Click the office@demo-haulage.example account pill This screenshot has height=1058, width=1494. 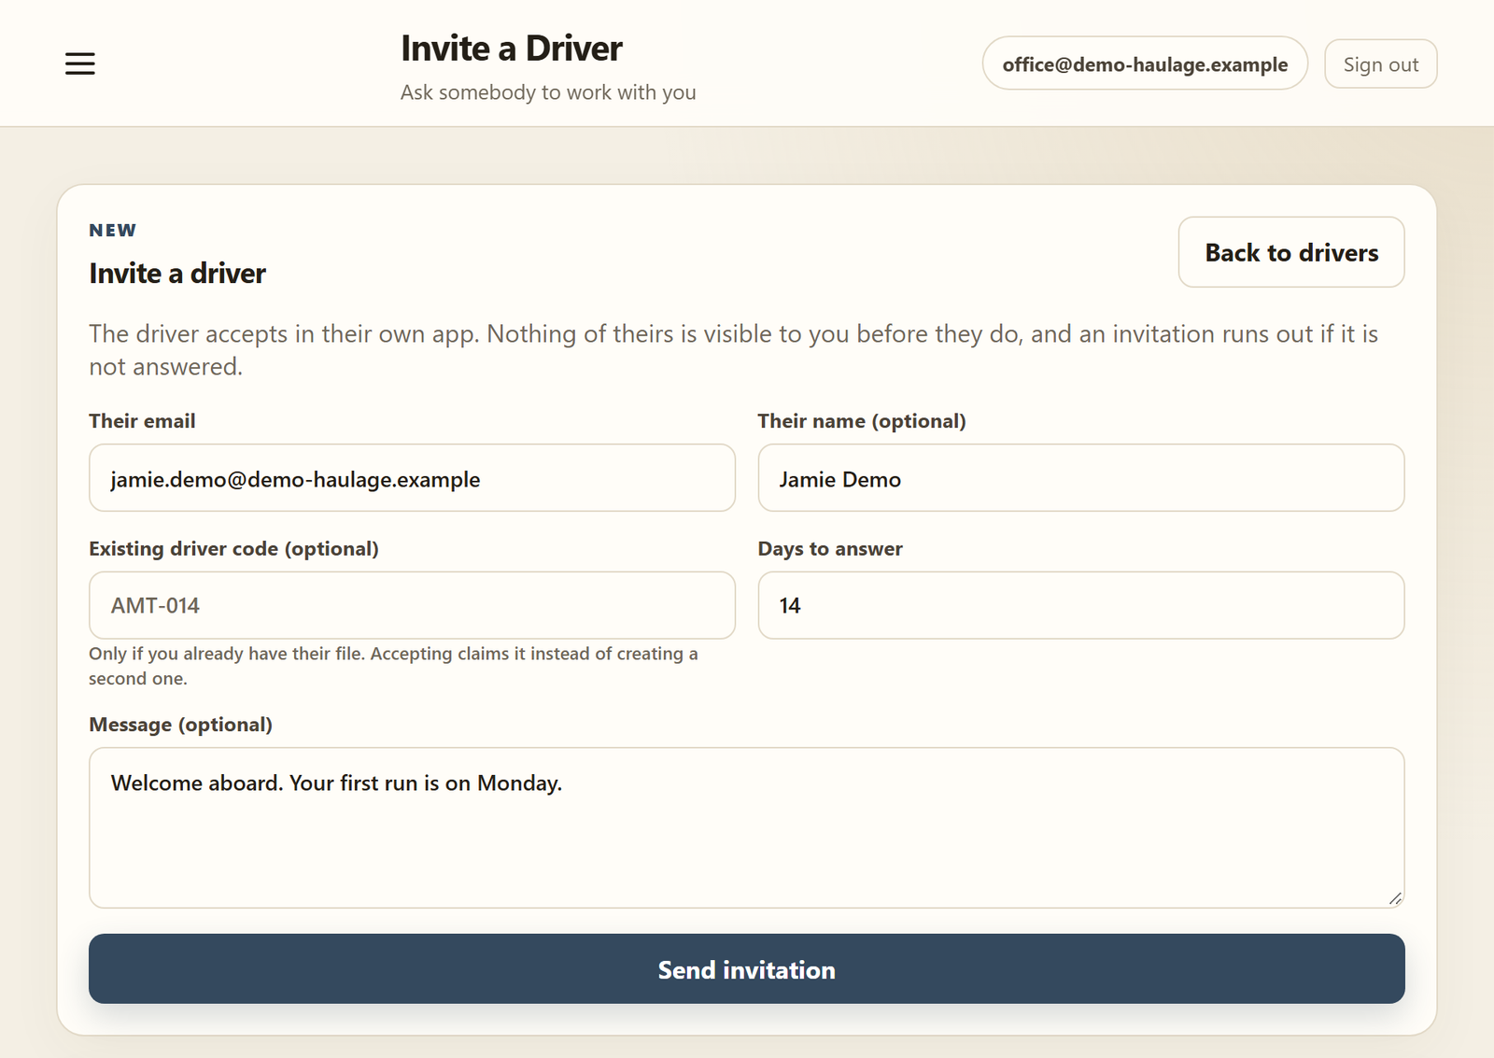point(1145,63)
